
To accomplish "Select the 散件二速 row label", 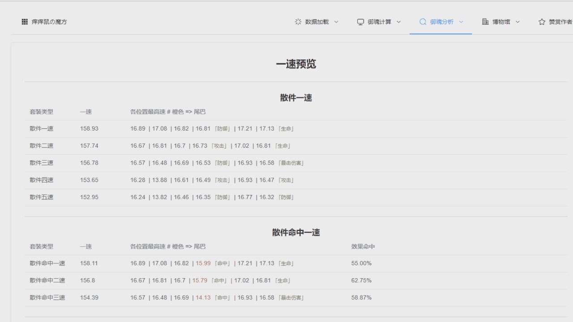I will pos(42,146).
